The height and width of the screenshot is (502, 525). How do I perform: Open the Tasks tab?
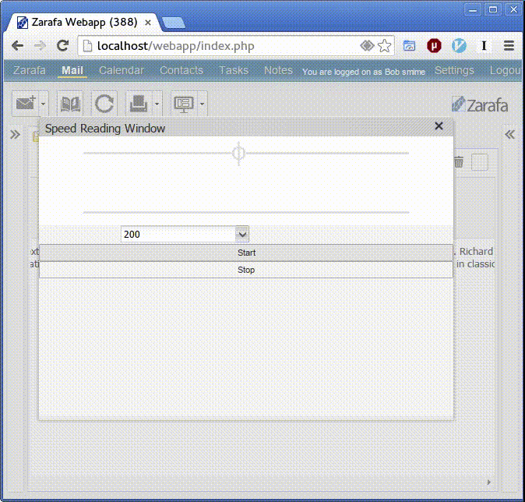coord(234,70)
